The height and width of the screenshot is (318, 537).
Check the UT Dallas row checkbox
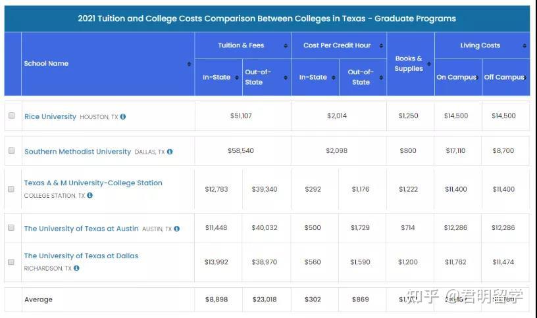(11, 261)
